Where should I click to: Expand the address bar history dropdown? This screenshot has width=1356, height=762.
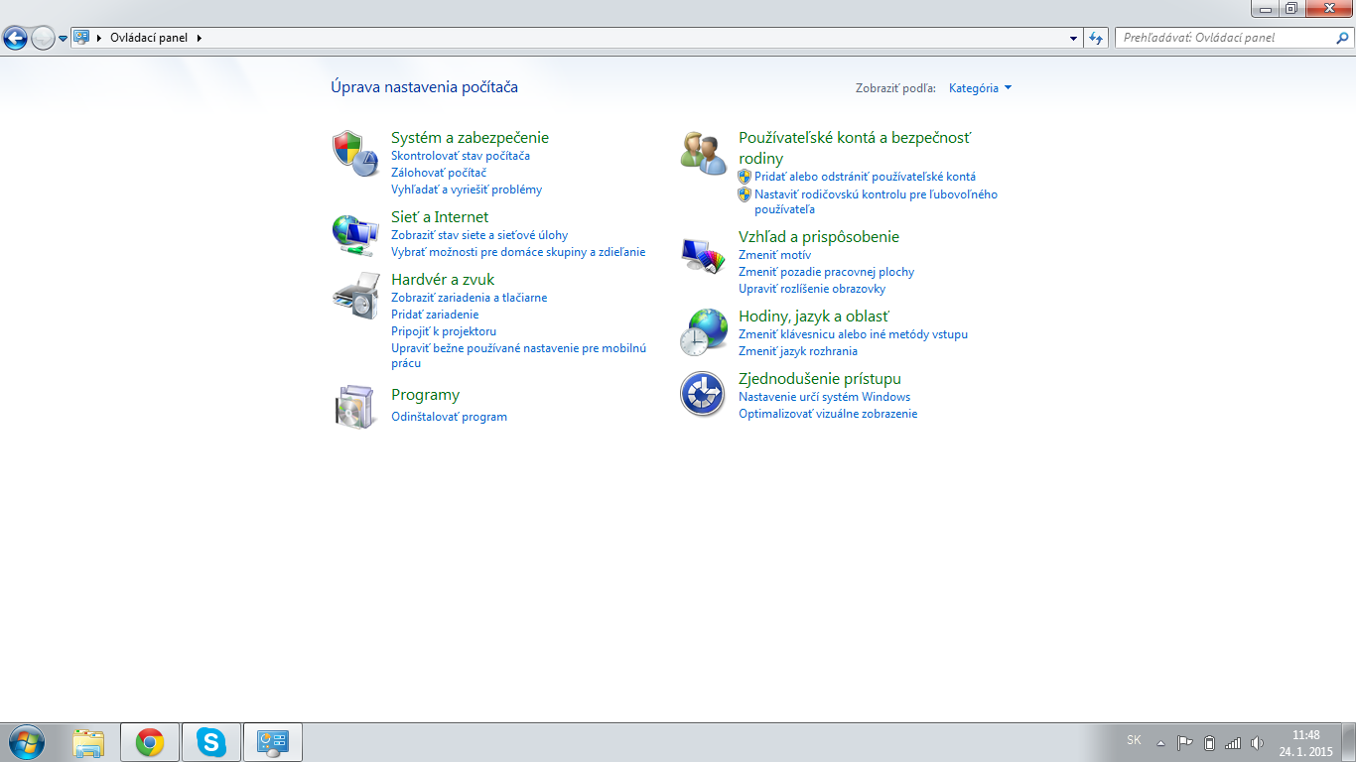(1074, 38)
